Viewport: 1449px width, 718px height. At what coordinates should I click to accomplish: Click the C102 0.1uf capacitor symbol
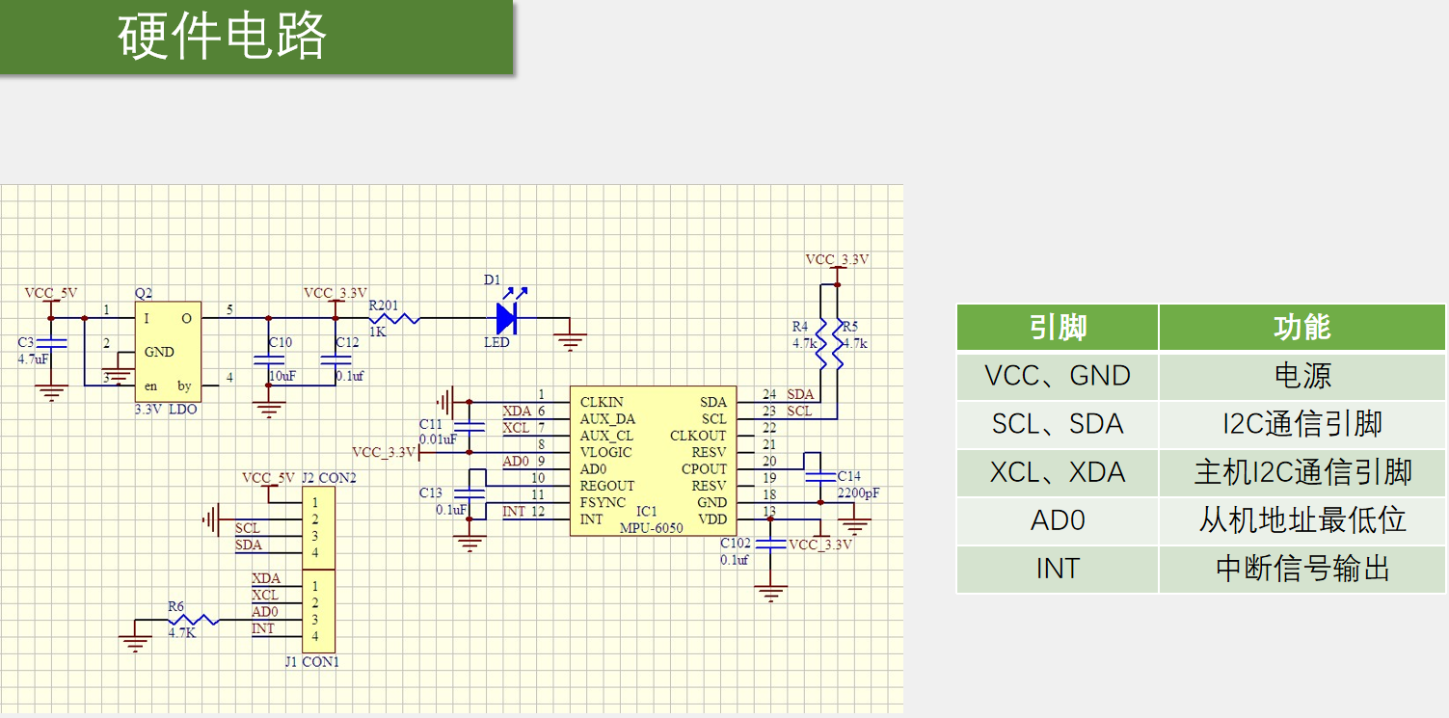tap(770, 545)
